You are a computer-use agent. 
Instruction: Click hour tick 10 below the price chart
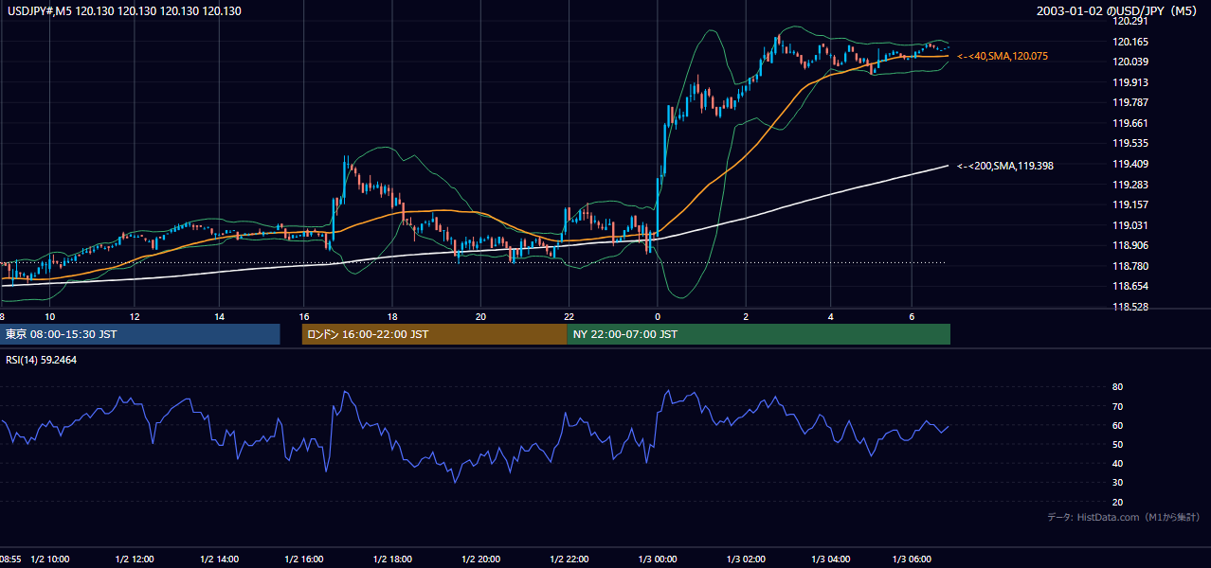pyautogui.click(x=49, y=316)
